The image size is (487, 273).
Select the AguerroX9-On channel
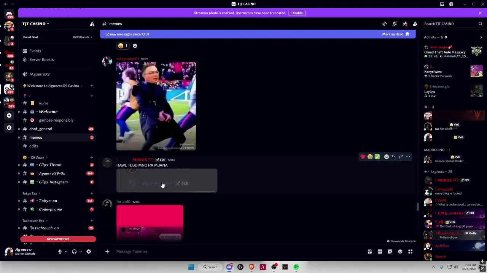pyautogui.click(x=58, y=173)
